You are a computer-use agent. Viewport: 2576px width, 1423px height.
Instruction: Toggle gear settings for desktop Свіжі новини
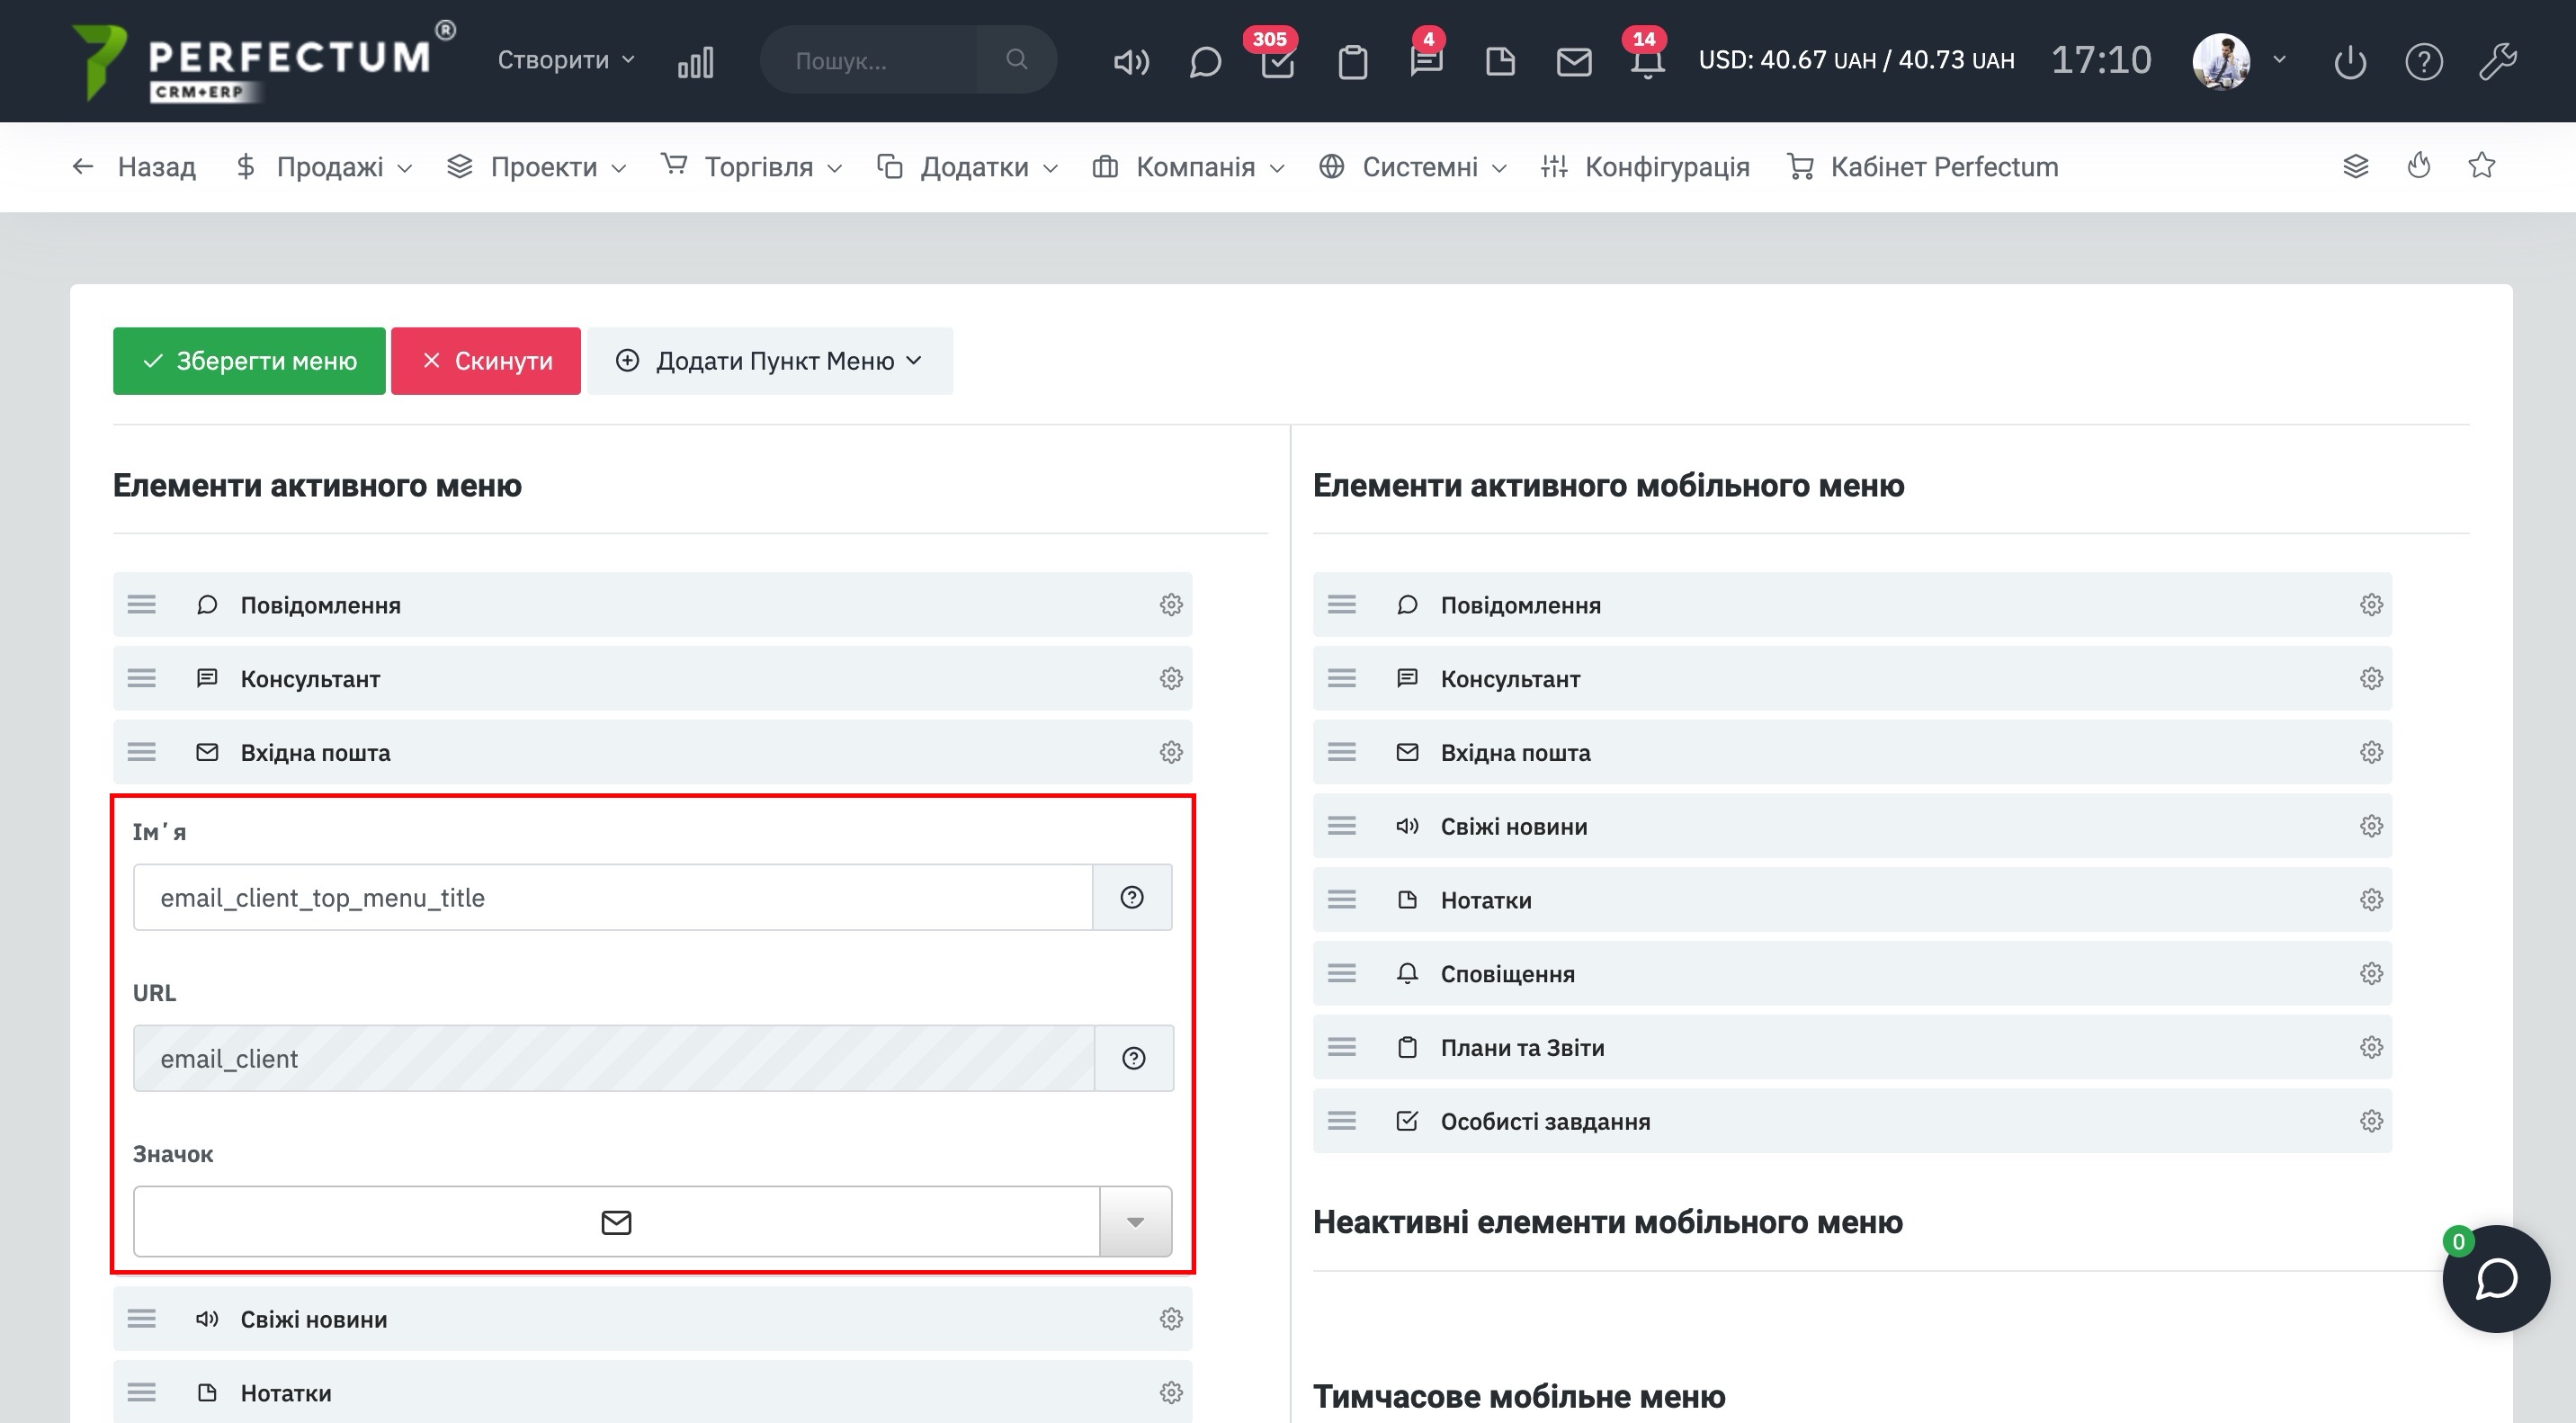(1171, 1319)
